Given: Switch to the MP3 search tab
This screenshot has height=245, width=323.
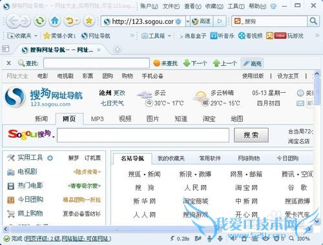Looking at the screenshot, I should tap(97, 119).
